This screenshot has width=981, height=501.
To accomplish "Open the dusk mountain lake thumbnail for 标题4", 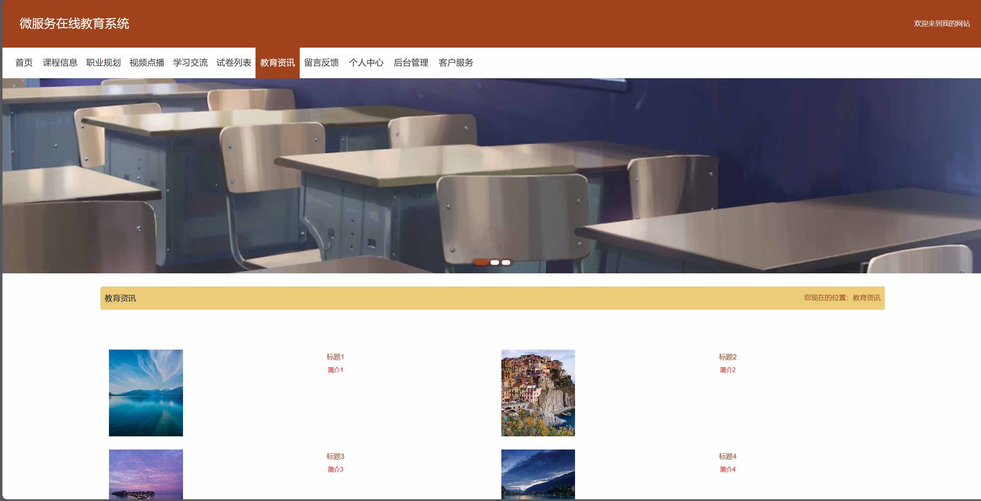I will pyautogui.click(x=538, y=474).
